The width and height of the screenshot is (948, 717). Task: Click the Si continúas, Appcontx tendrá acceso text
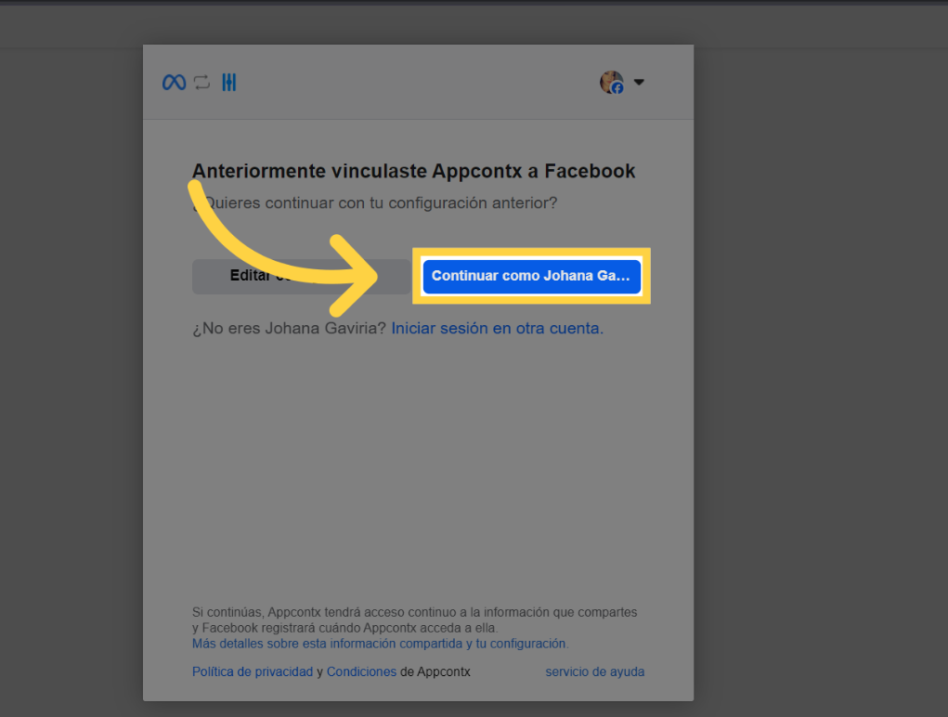click(x=414, y=612)
